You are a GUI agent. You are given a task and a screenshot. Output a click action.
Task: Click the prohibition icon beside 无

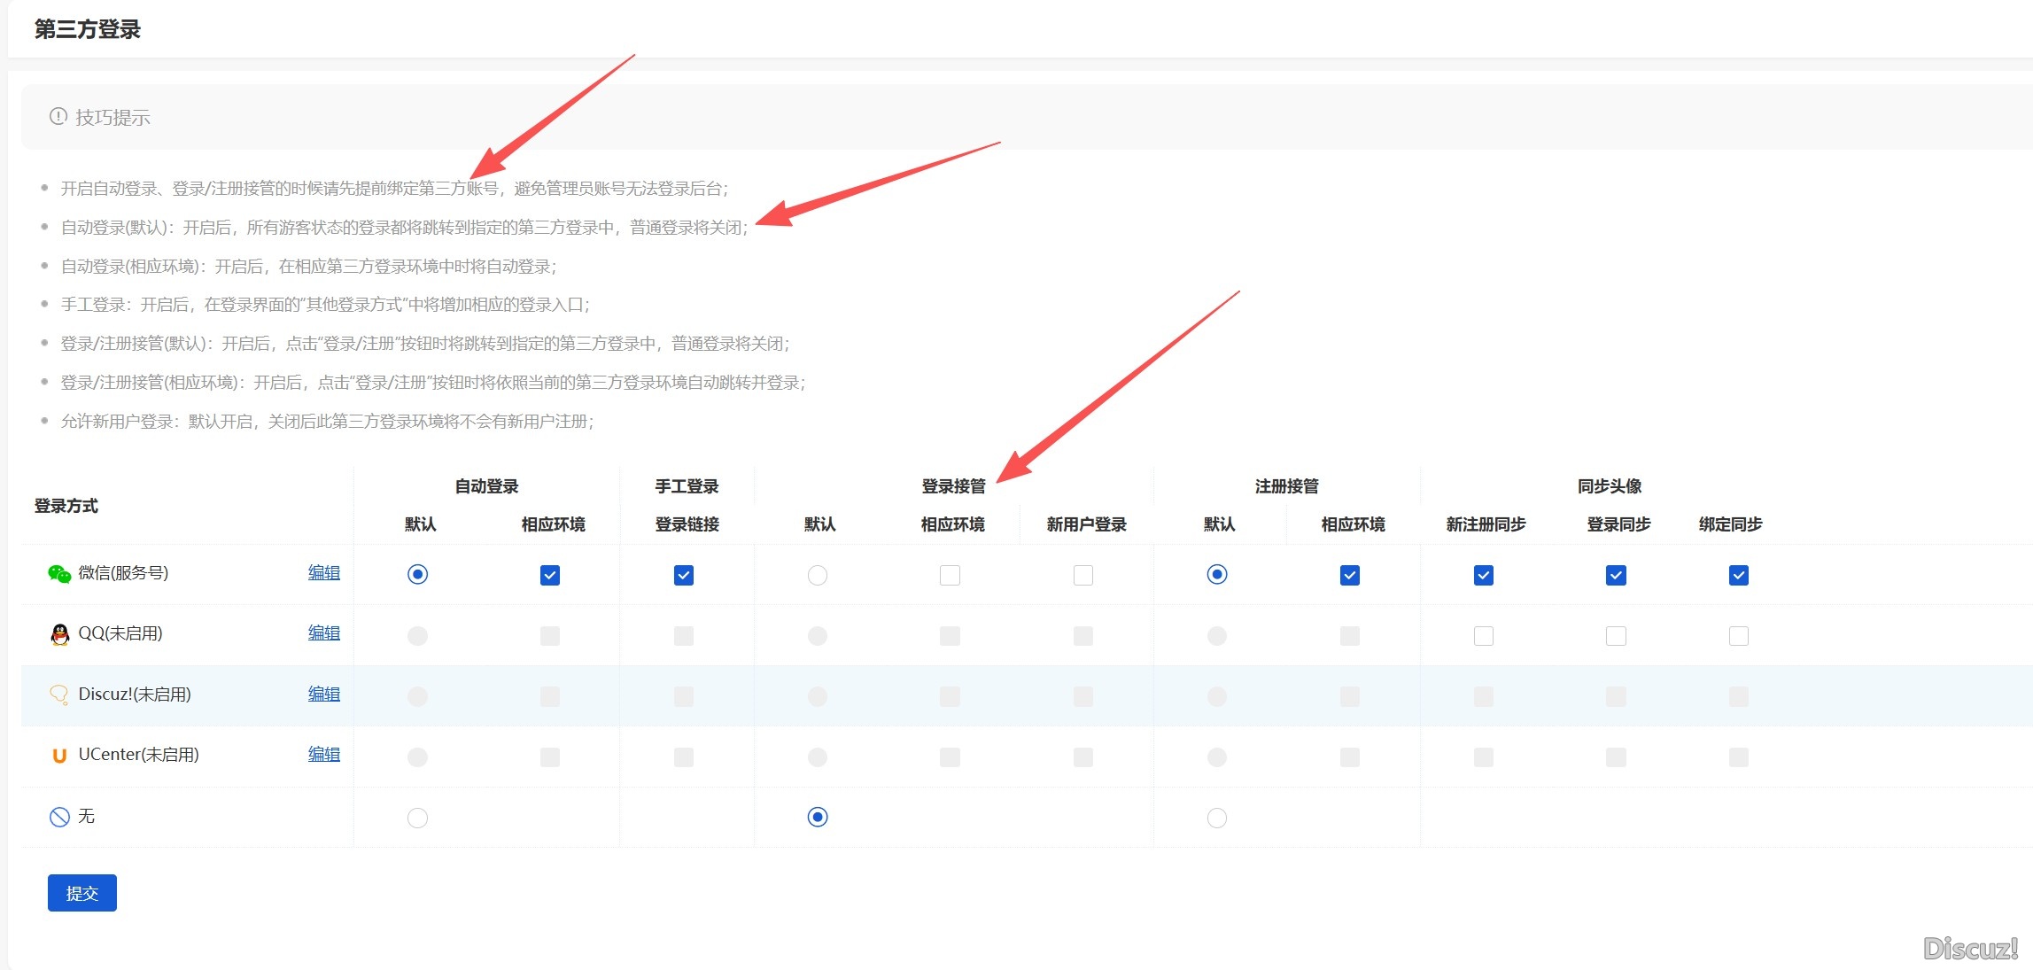pyautogui.click(x=58, y=816)
